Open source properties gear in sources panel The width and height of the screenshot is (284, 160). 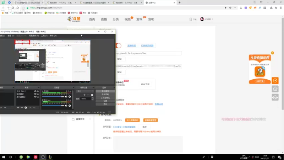point(26,108)
